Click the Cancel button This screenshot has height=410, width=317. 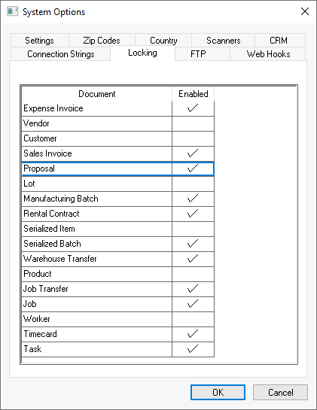pyautogui.click(x=280, y=392)
